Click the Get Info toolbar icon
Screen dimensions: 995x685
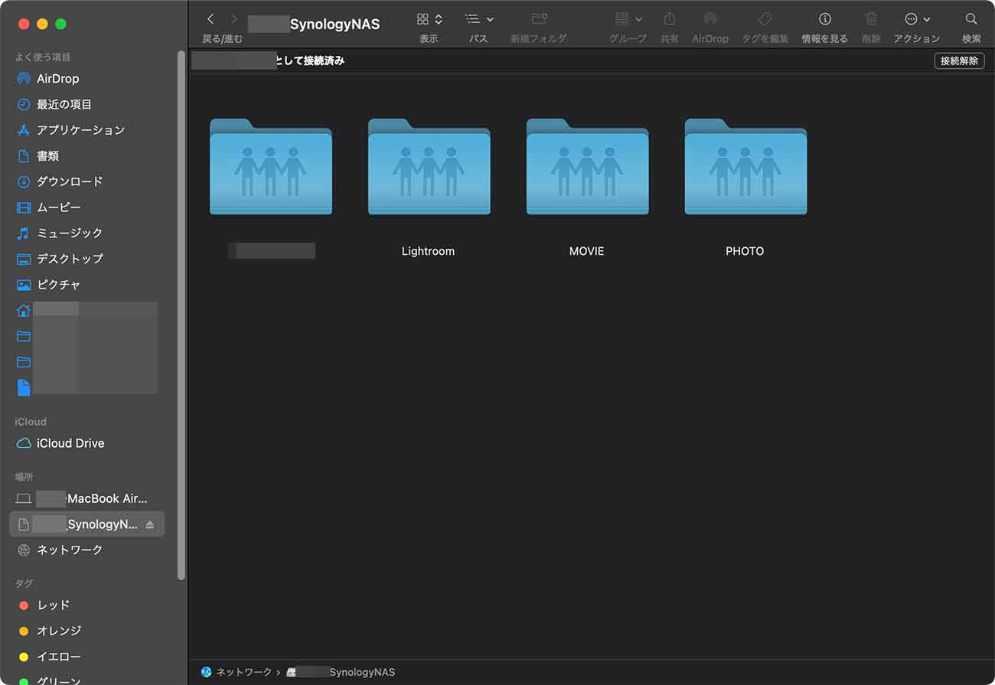coord(824,19)
